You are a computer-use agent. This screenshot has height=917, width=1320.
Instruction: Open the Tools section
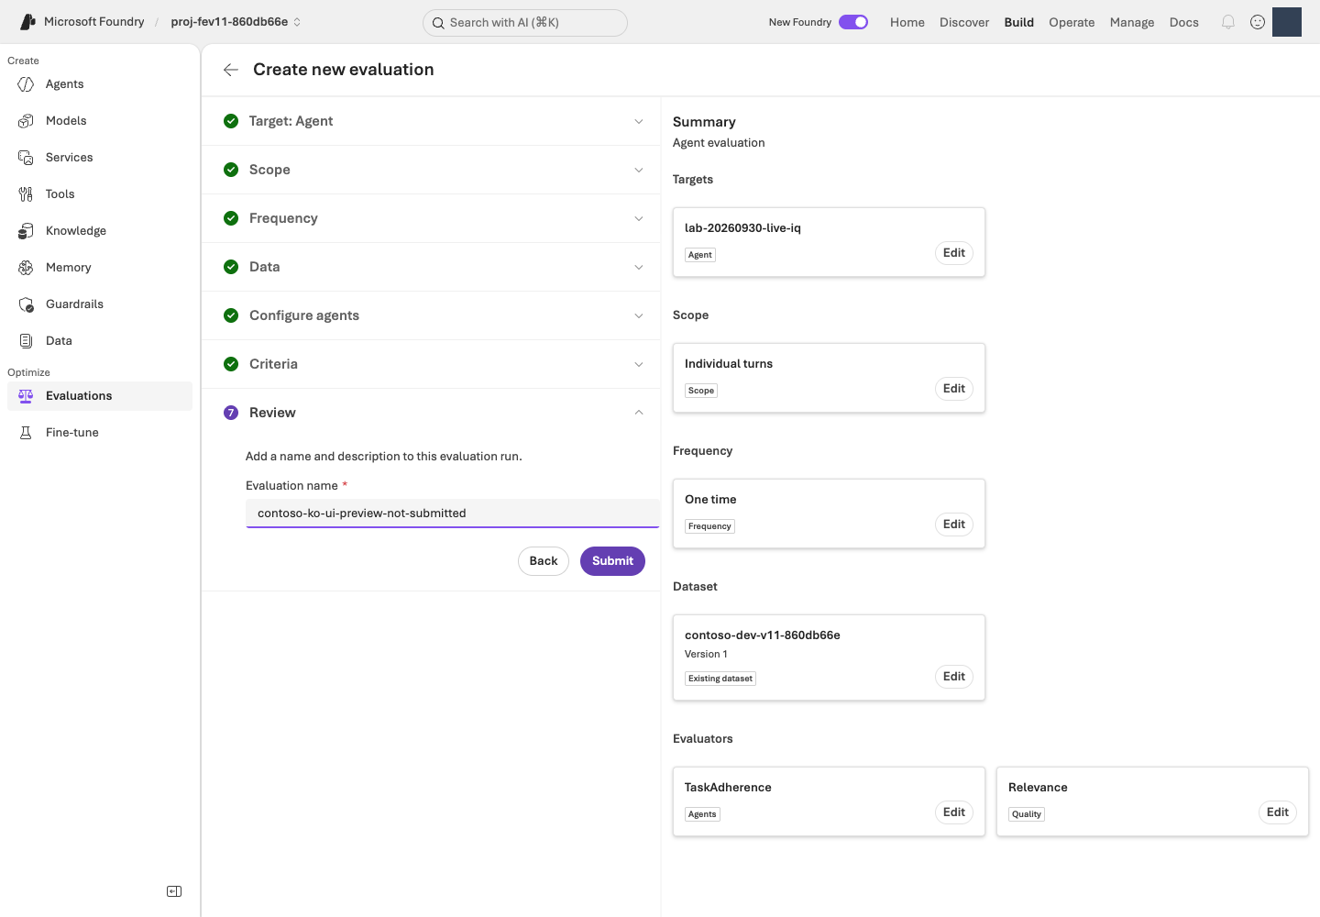(100, 194)
